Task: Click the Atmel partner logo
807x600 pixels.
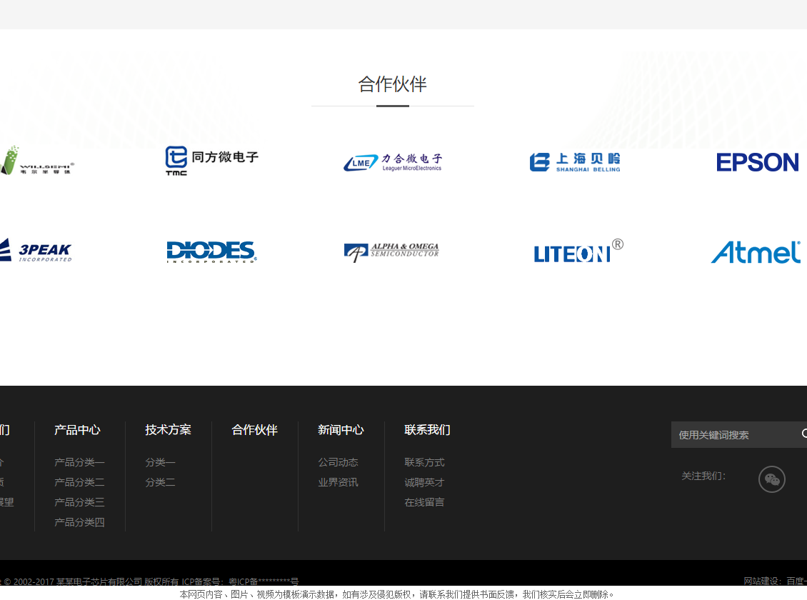Action: tap(756, 252)
